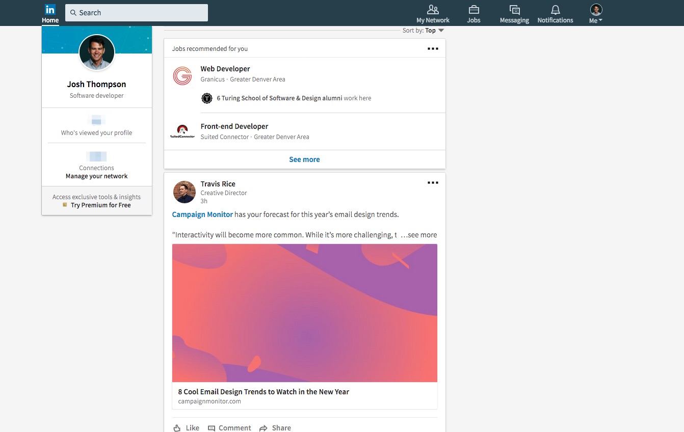The width and height of the screenshot is (684, 432).
Task: Click Suited Connector company logo
Action: coord(182,131)
